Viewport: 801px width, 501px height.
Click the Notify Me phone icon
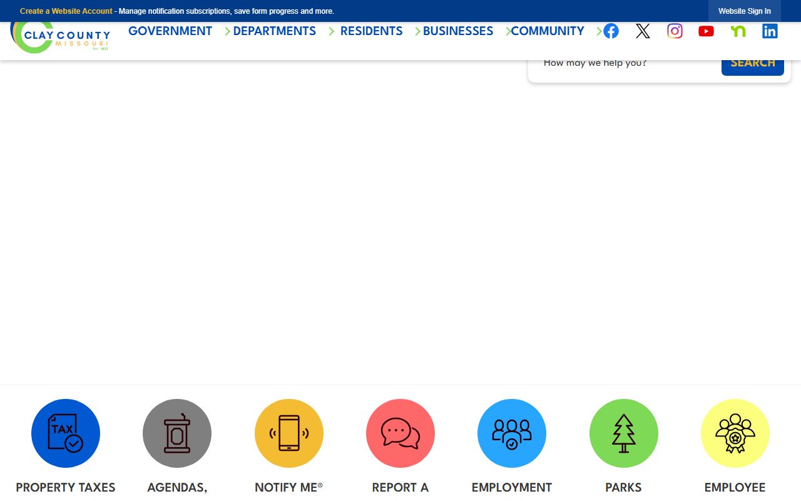[289, 433]
